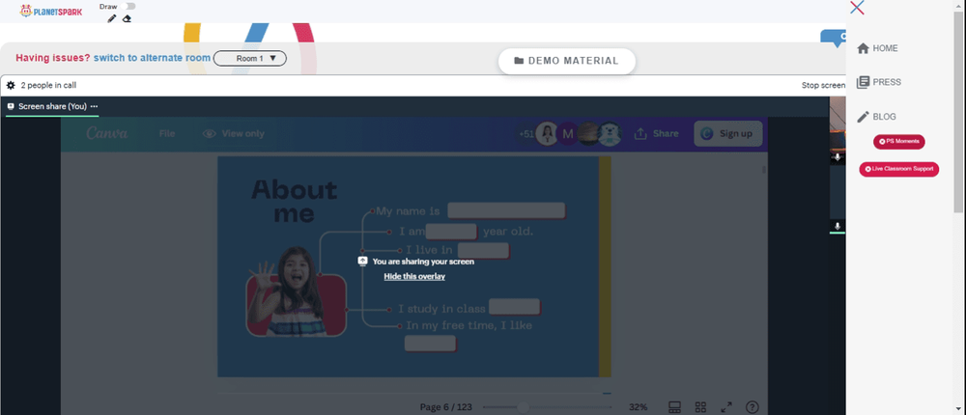Click the +51 collaborators badge
The height and width of the screenshot is (415, 966).
coord(526,133)
